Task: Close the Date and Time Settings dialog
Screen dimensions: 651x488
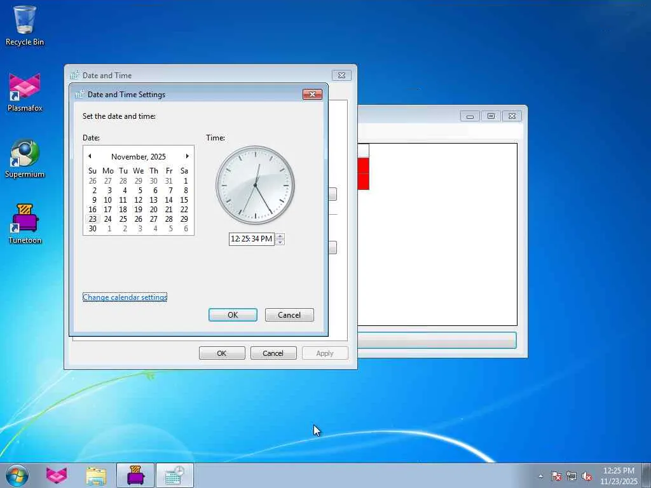Action: [x=312, y=94]
